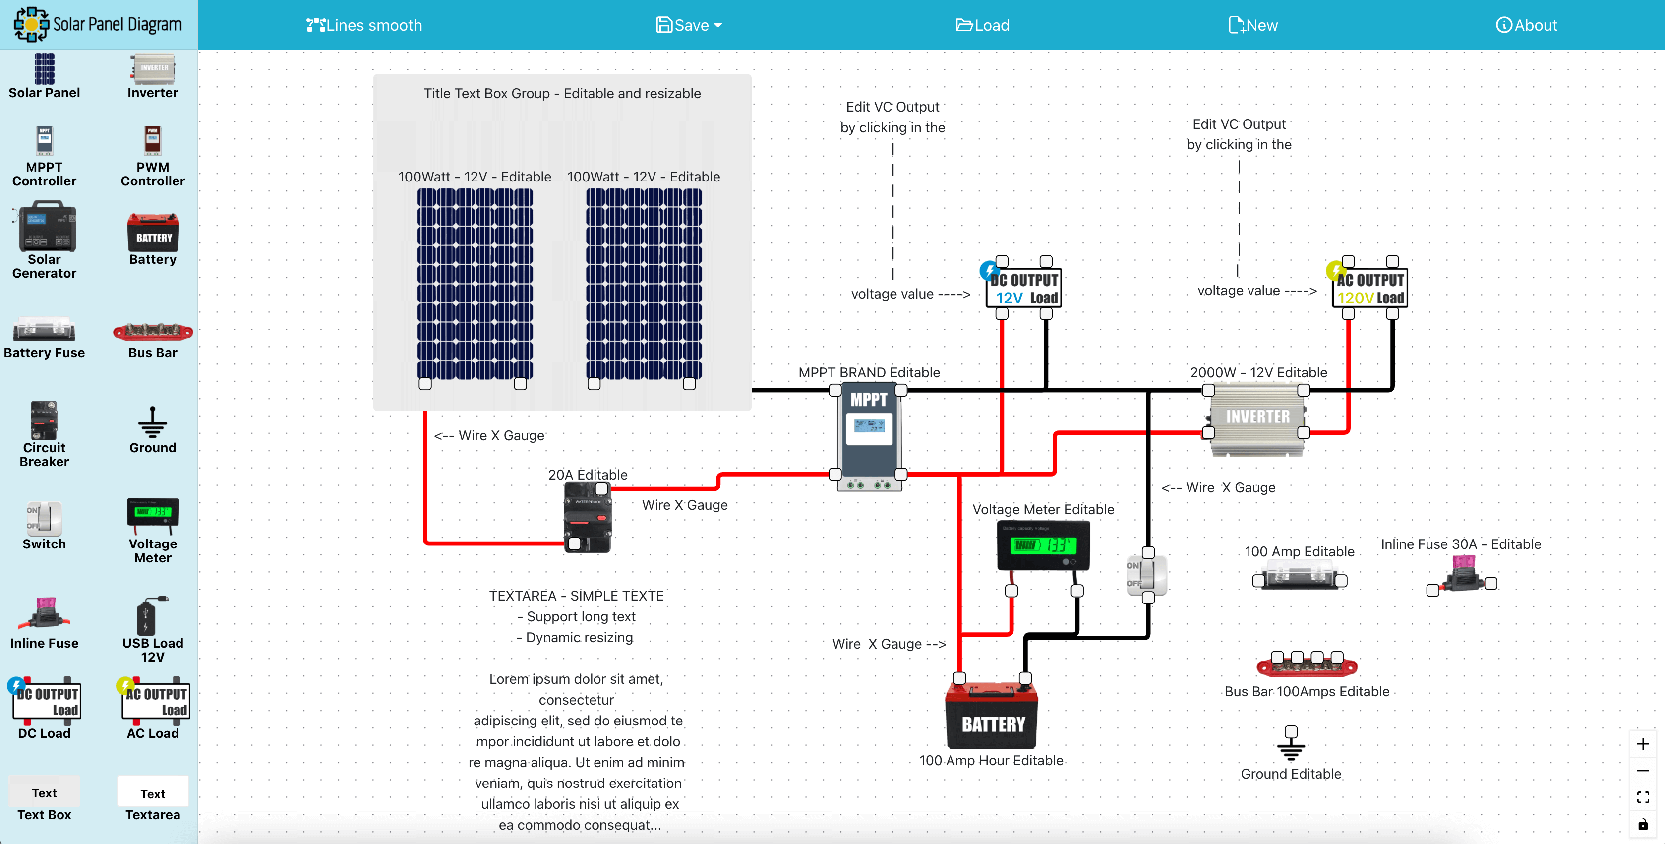This screenshot has height=844, width=1665.
Task: Click the Solar Panel Diagram logo
Action: pos(98,25)
